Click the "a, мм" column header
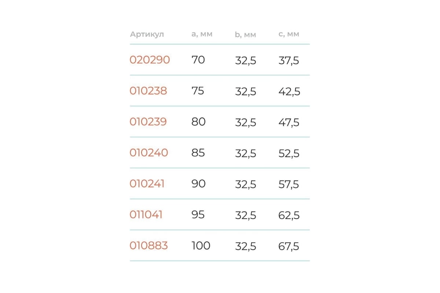 [202, 34]
